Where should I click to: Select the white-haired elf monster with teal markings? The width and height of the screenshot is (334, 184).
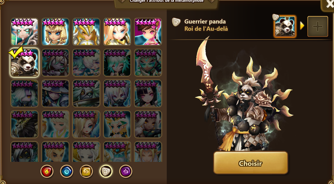[24, 32]
